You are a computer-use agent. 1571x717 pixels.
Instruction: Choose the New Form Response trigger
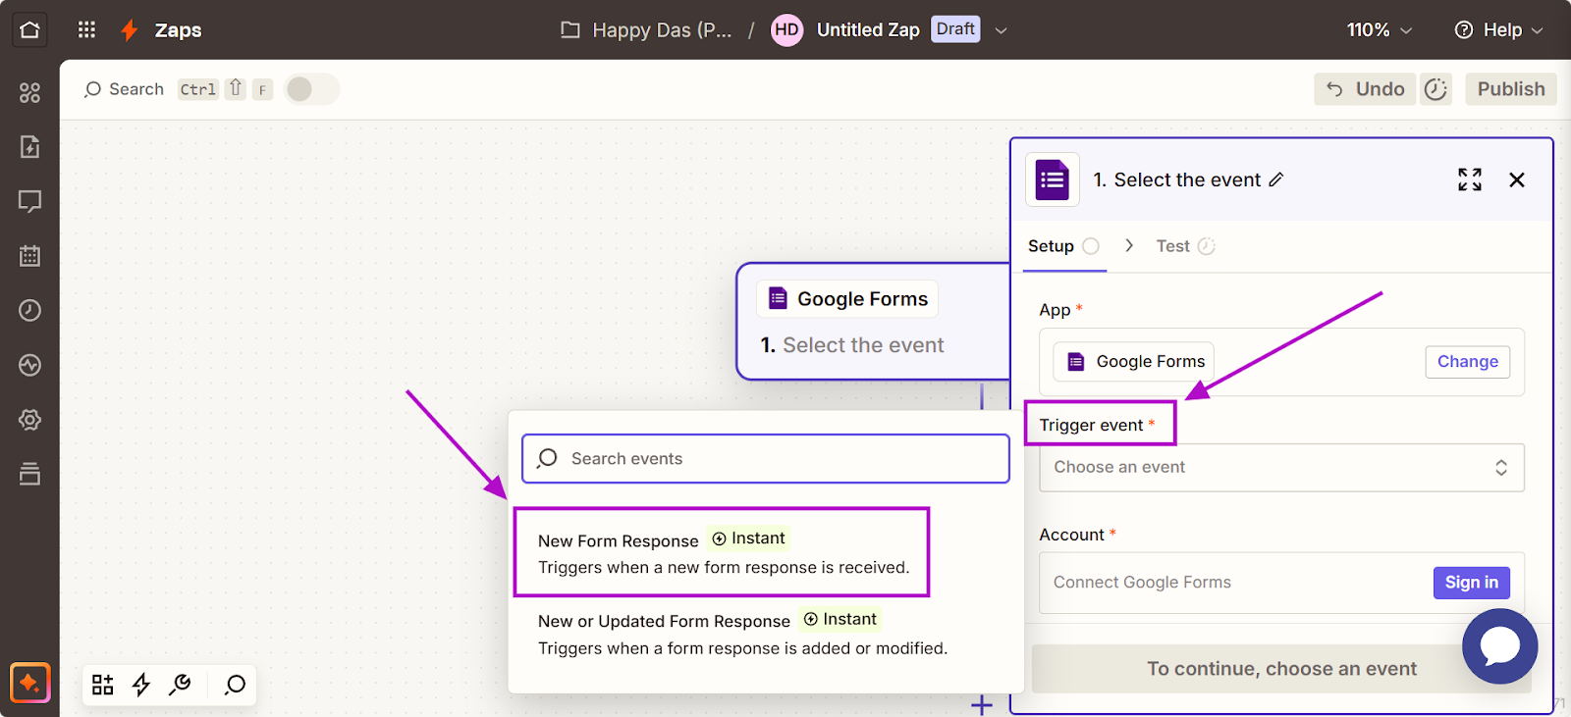pos(722,552)
